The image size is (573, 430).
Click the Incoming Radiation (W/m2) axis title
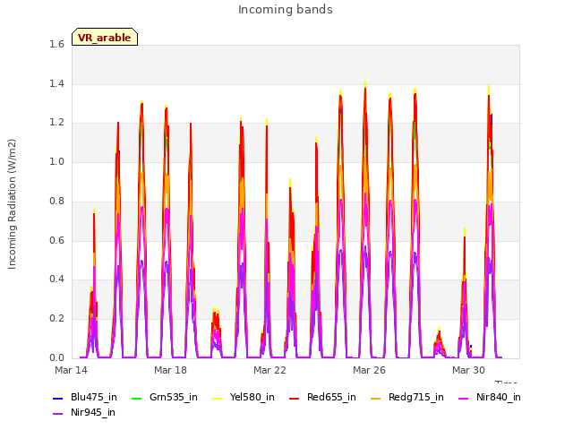[x=12, y=204]
